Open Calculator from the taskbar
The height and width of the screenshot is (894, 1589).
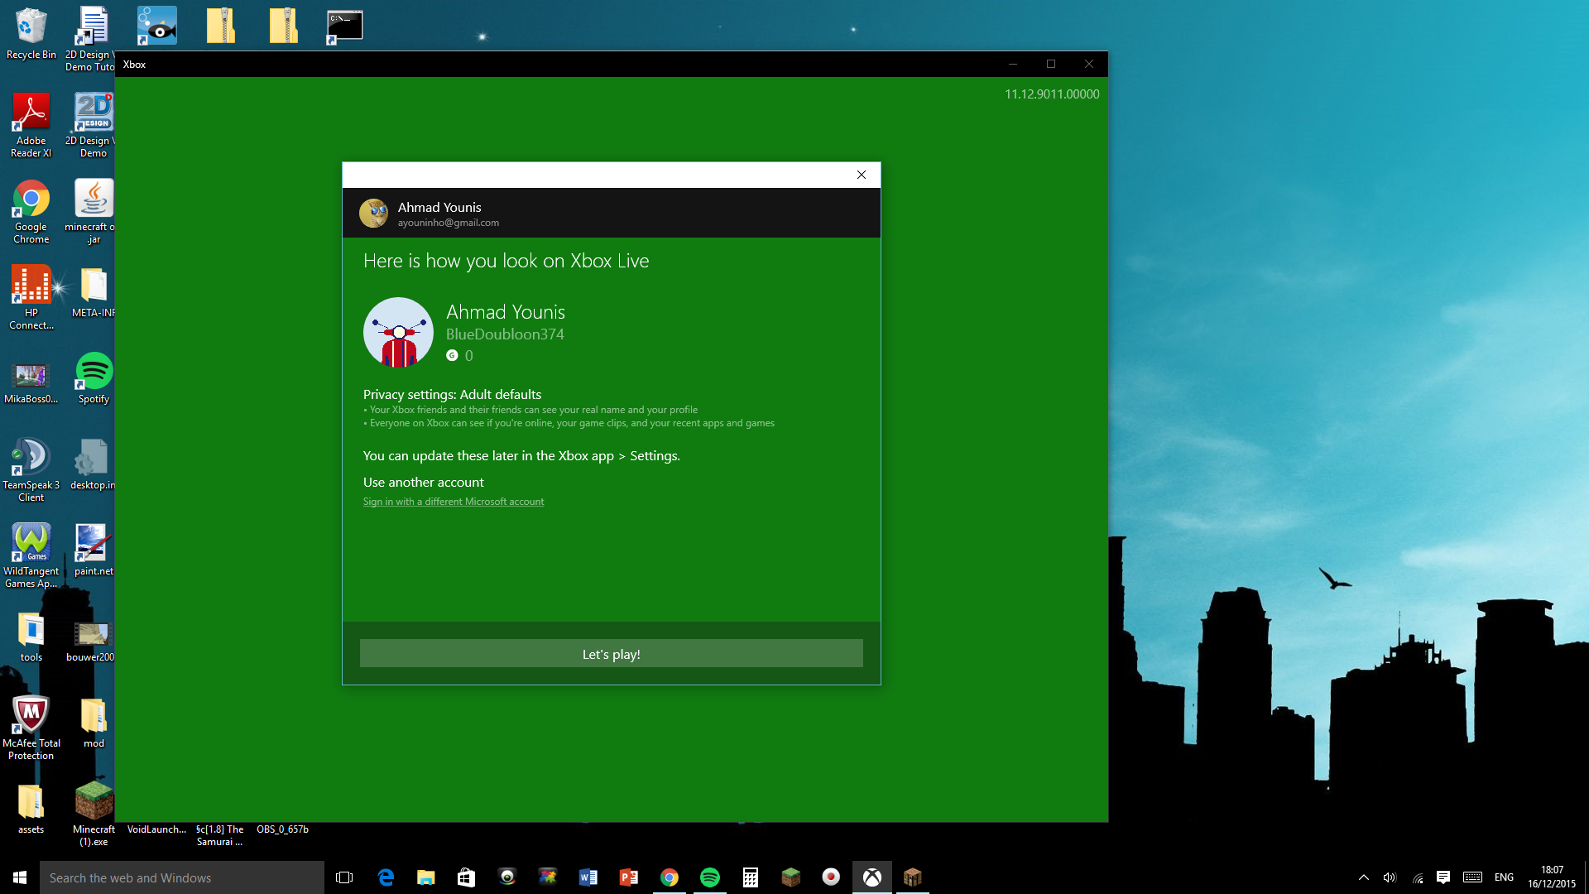[x=751, y=877]
